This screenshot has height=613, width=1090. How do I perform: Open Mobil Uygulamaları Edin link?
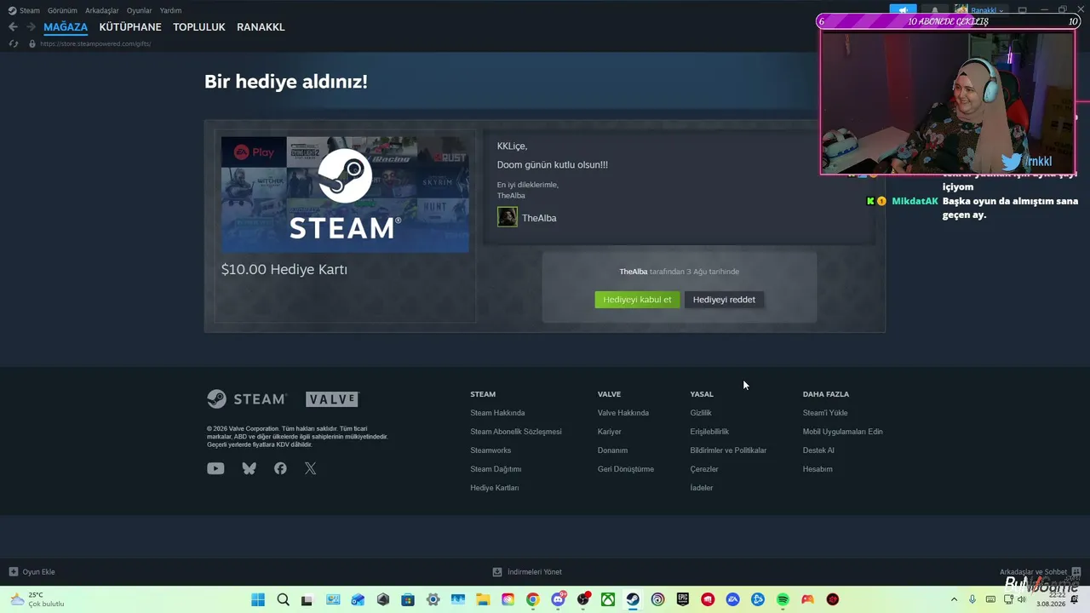pyautogui.click(x=843, y=432)
